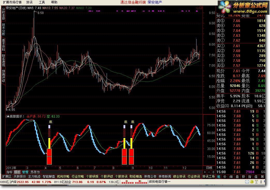Select the 行业攻略 bottom tab

click(78, 176)
